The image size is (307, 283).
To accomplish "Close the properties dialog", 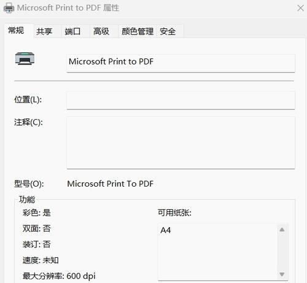I will [300, 8].
